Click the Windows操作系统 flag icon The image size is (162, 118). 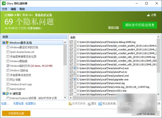[x=7, y=42]
